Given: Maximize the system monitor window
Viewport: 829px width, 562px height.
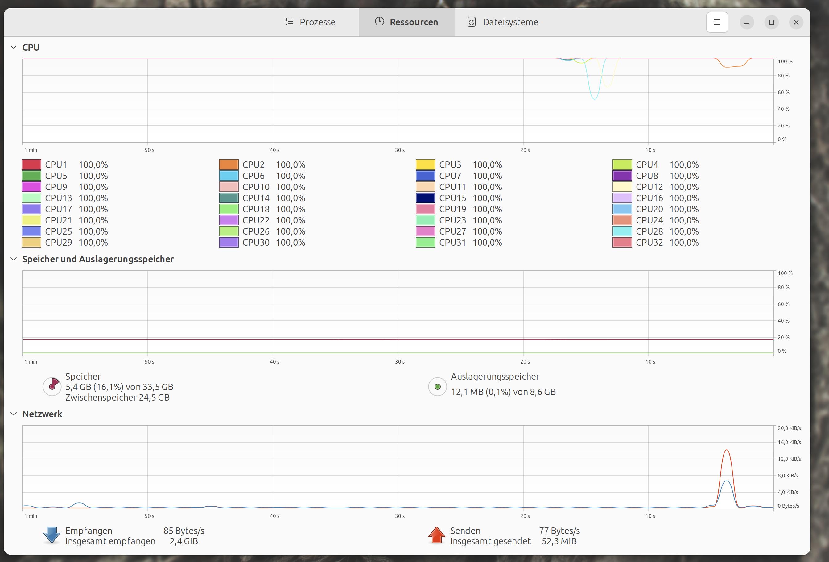Looking at the screenshot, I should click(x=771, y=22).
